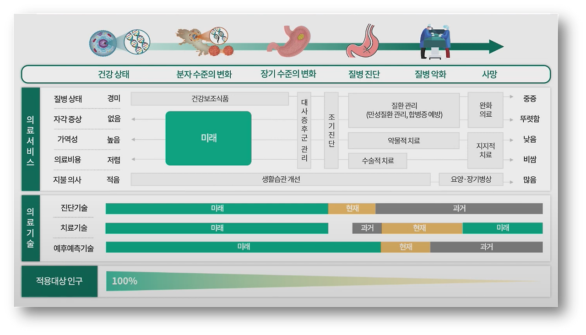
Task: Expand the 조기진단 vertical panel
Action: [x=331, y=130]
